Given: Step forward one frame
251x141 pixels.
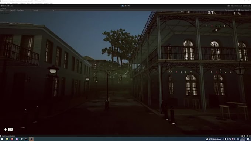Looking at the screenshot, I should pos(128,6).
